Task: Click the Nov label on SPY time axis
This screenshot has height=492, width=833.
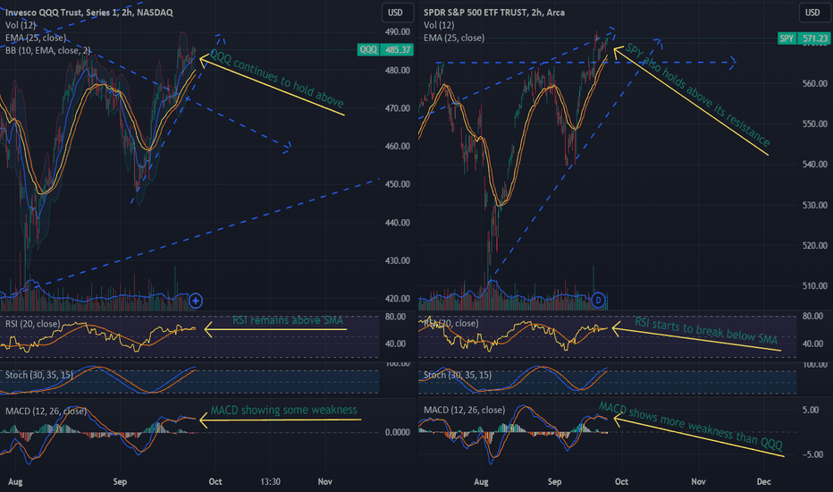Action: [698, 481]
